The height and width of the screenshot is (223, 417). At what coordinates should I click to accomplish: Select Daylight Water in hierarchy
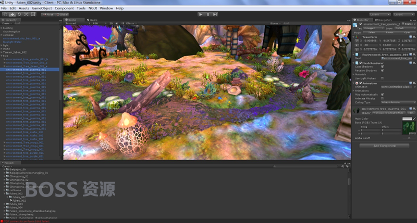[x=12, y=42]
